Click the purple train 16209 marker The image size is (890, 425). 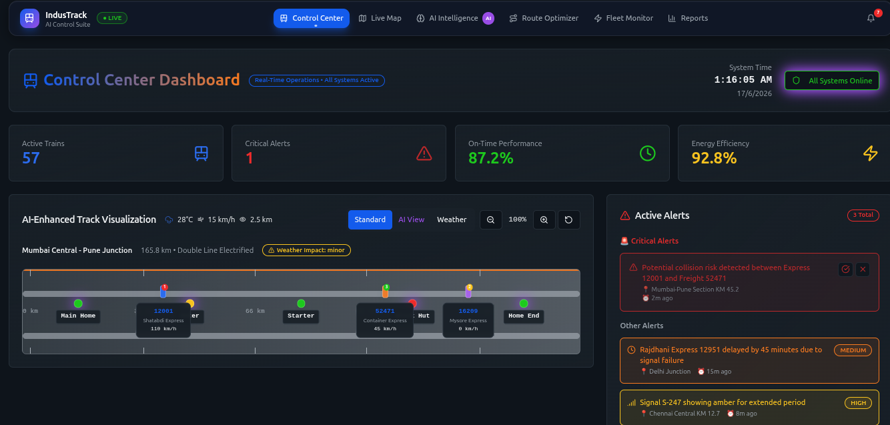point(468,292)
